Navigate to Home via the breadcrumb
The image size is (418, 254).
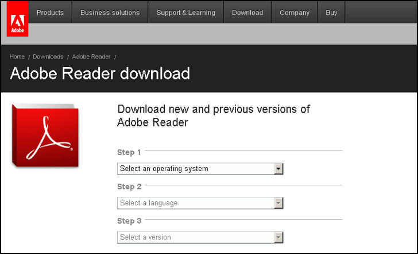coord(17,57)
